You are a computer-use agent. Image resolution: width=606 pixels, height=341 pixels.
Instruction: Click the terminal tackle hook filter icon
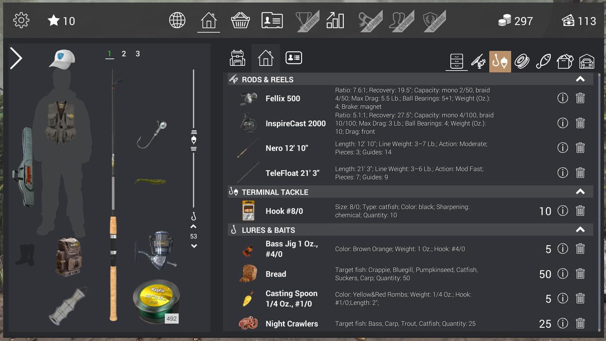pos(500,62)
